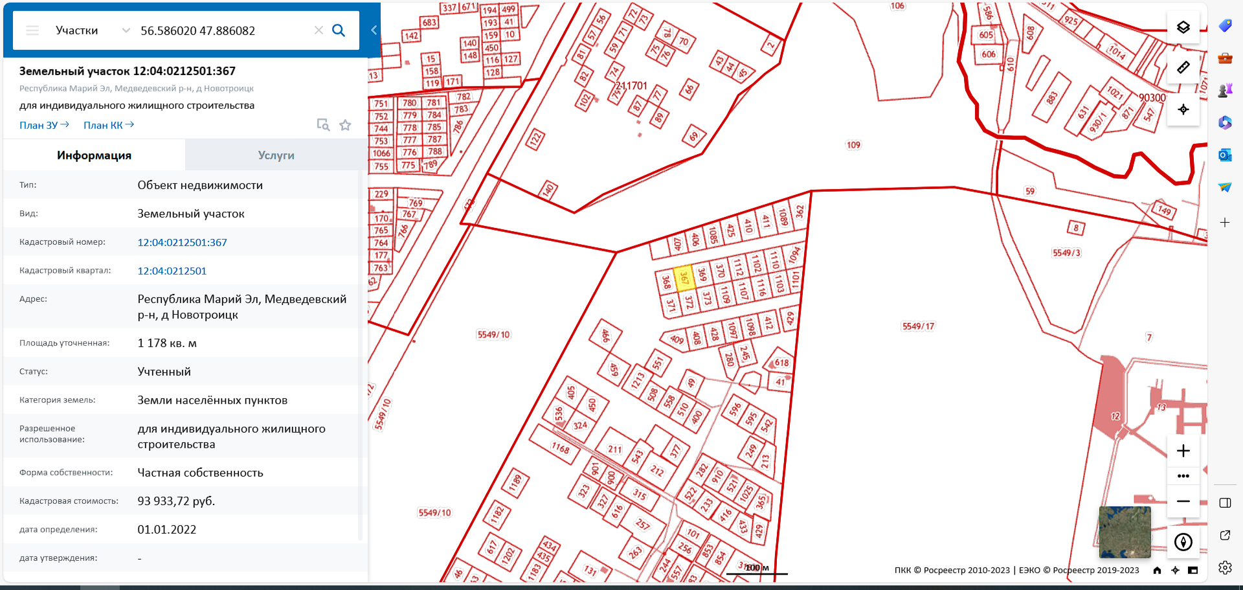The height and width of the screenshot is (590, 1243).
Task: Click the compass orientation button
Action: pyautogui.click(x=1183, y=542)
